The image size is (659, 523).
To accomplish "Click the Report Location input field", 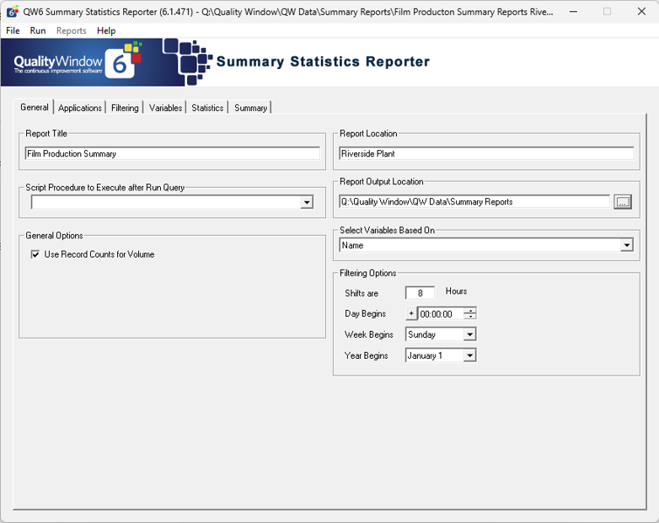I will (x=486, y=153).
